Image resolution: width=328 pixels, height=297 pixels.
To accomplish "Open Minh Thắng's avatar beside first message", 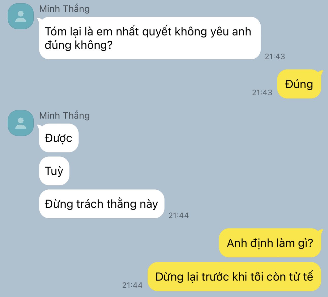I will click(21, 16).
